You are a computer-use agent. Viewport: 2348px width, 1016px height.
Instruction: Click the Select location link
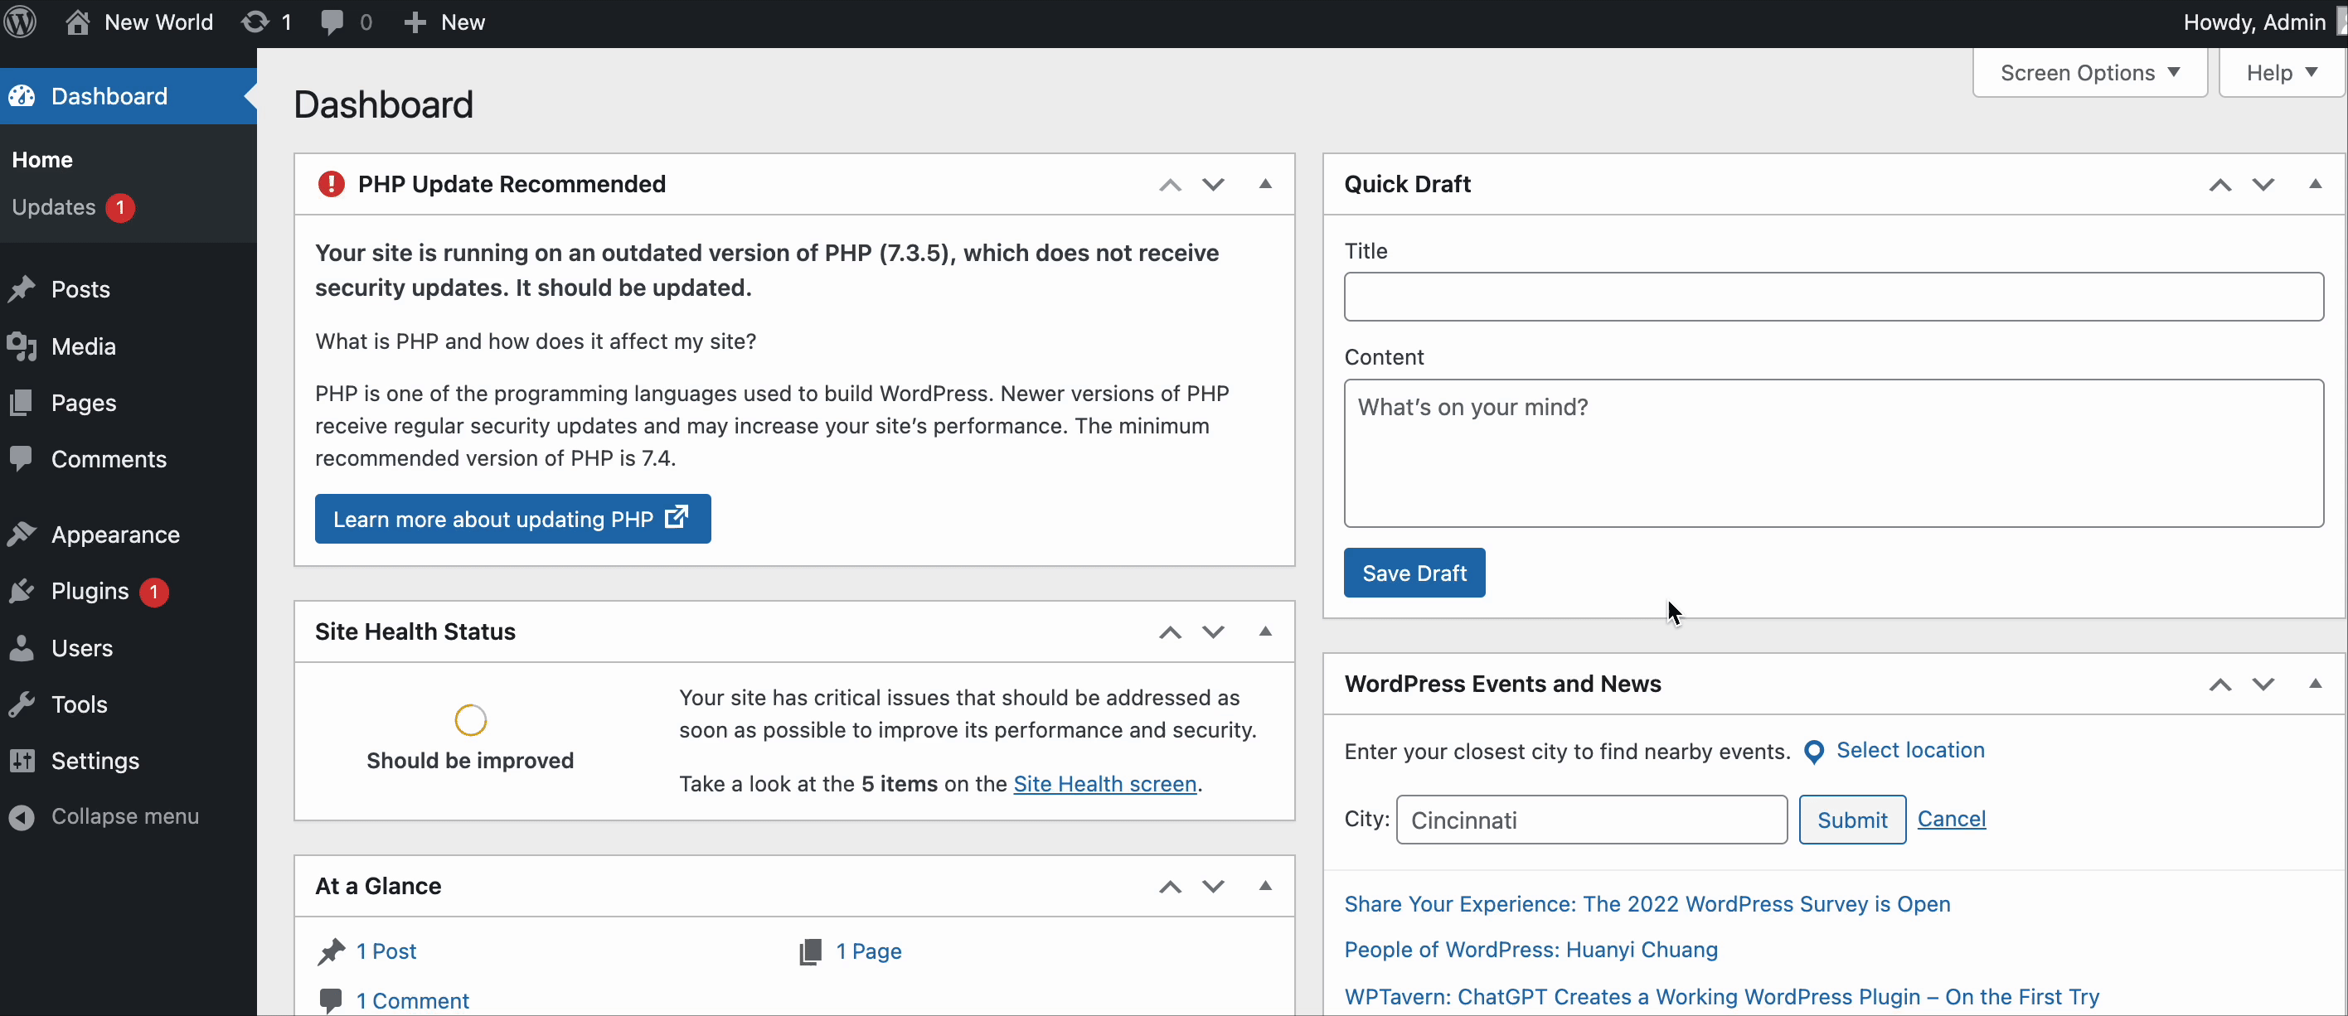(x=1909, y=750)
